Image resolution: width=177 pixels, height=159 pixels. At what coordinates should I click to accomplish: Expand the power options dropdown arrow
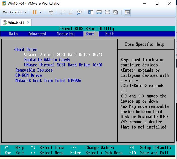point(40,12)
